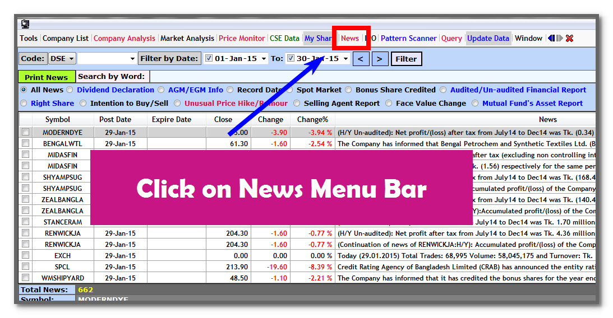Select the Right Share radio option
Screen dimensions: 613x318
click(24, 103)
